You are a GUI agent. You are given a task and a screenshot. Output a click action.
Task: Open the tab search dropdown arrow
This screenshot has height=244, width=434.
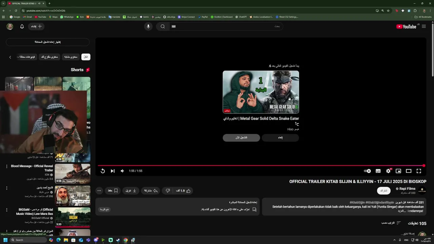point(3,3)
